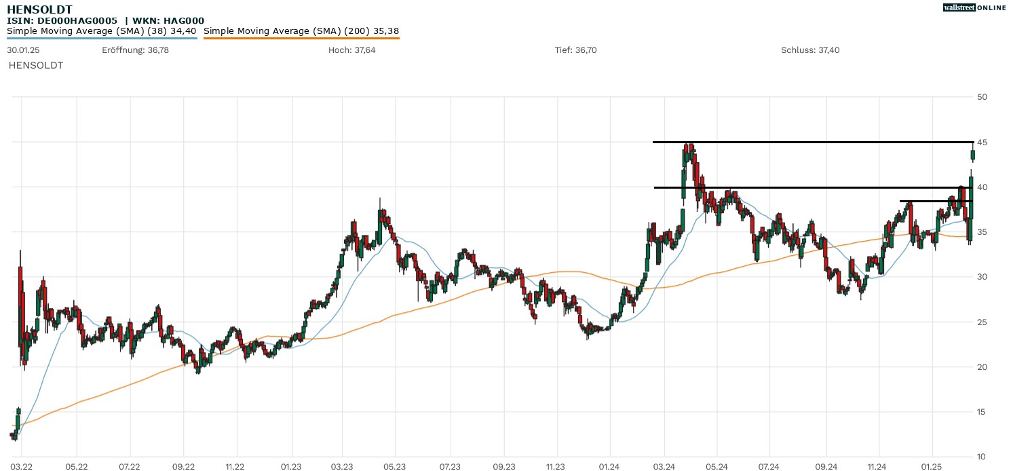The height and width of the screenshot is (471, 1011).
Task: Click the wallstreet ONLINE logo
Action: pyautogui.click(x=974, y=7)
